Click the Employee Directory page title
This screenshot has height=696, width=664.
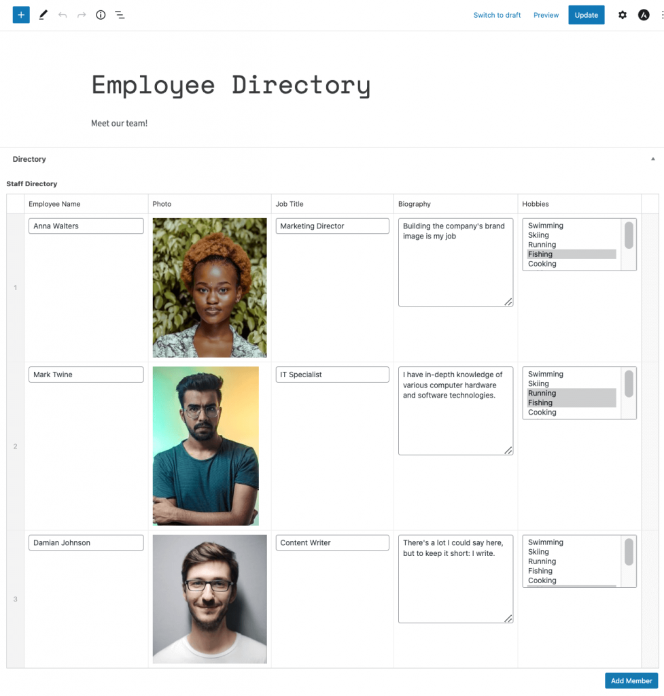click(x=231, y=85)
